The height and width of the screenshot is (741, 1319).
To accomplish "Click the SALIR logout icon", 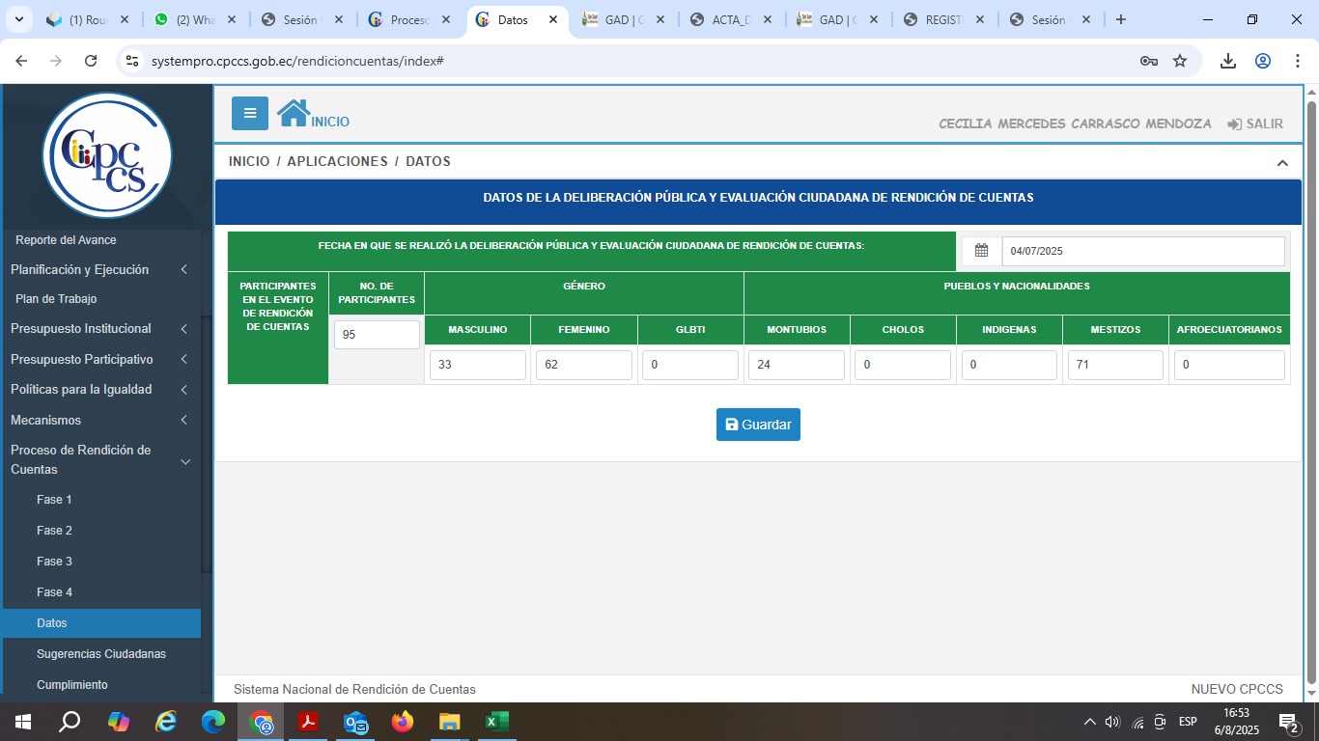I will point(1234,124).
